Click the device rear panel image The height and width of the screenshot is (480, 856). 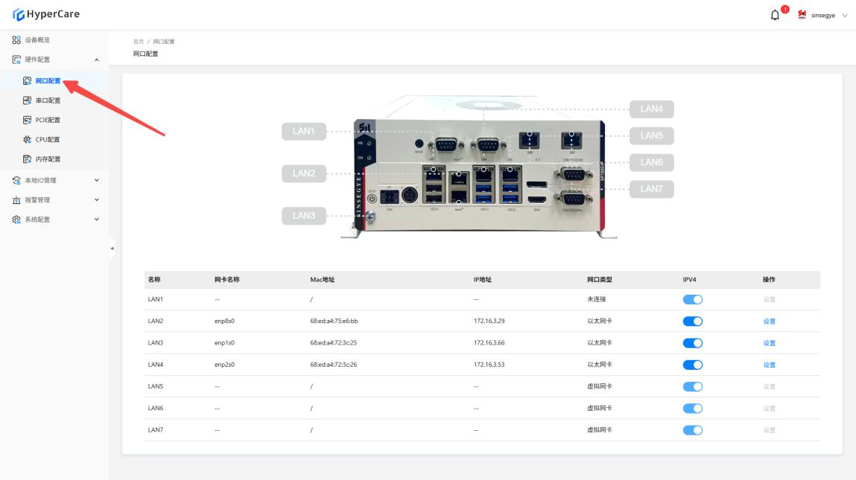[x=479, y=167]
